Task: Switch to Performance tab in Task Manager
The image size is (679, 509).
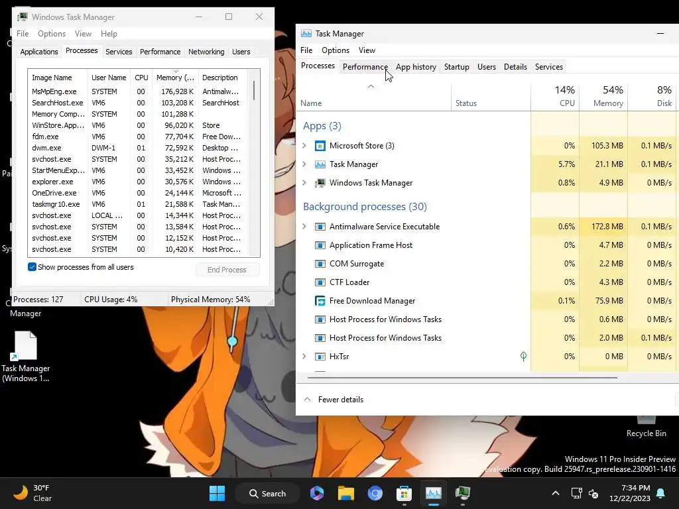Action: point(365,67)
